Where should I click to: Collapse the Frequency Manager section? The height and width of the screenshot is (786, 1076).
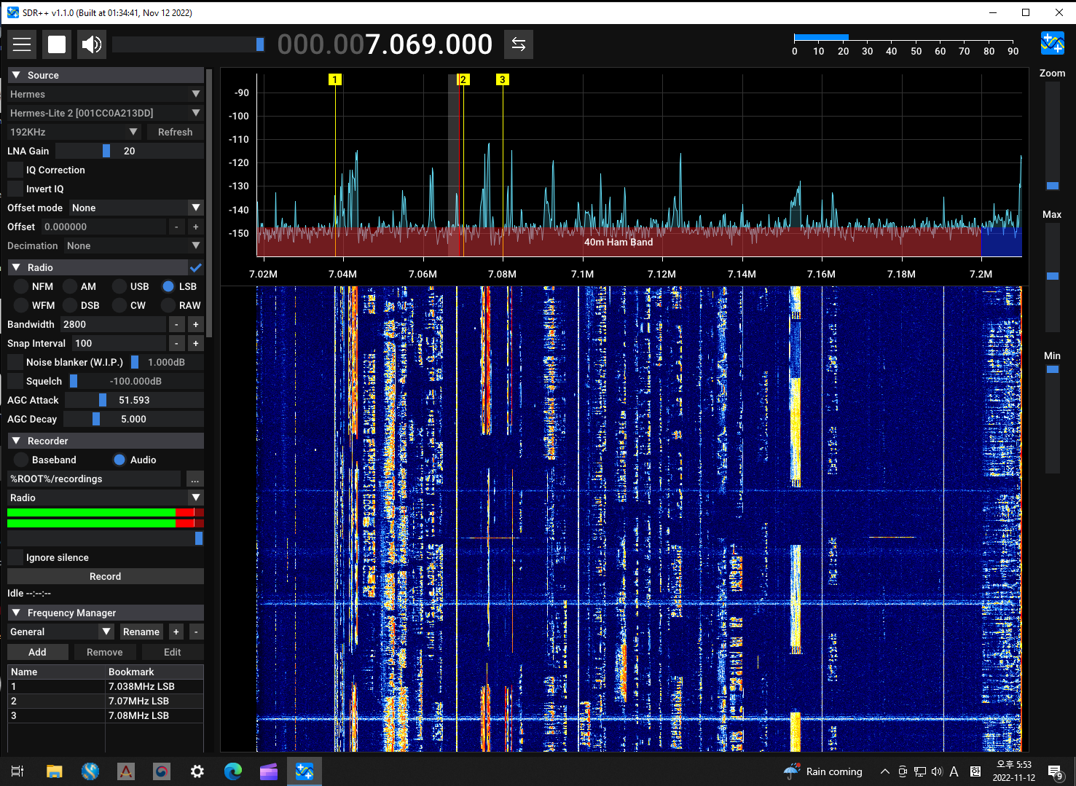[x=16, y=613]
